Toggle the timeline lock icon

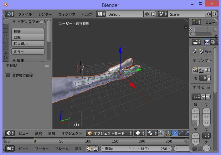95,149
